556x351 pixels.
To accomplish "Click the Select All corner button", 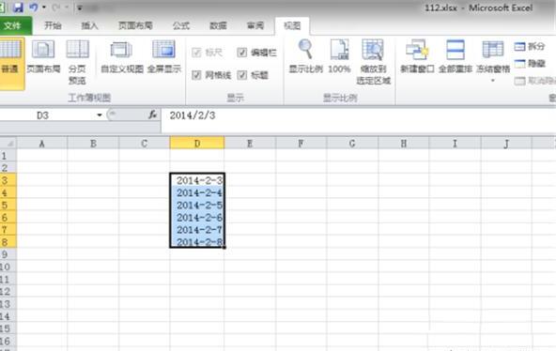I will 8,144.
